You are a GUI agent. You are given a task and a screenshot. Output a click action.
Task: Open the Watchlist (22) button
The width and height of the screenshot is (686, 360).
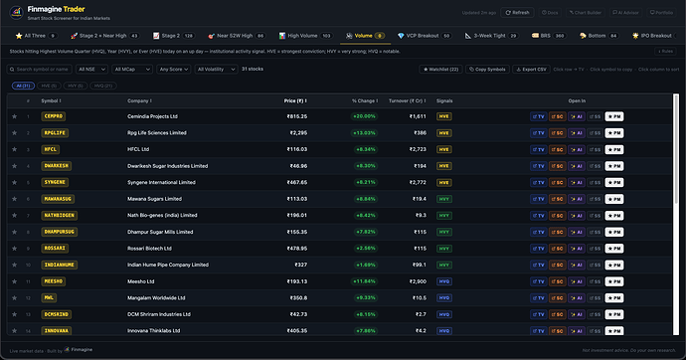pos(440,69)
